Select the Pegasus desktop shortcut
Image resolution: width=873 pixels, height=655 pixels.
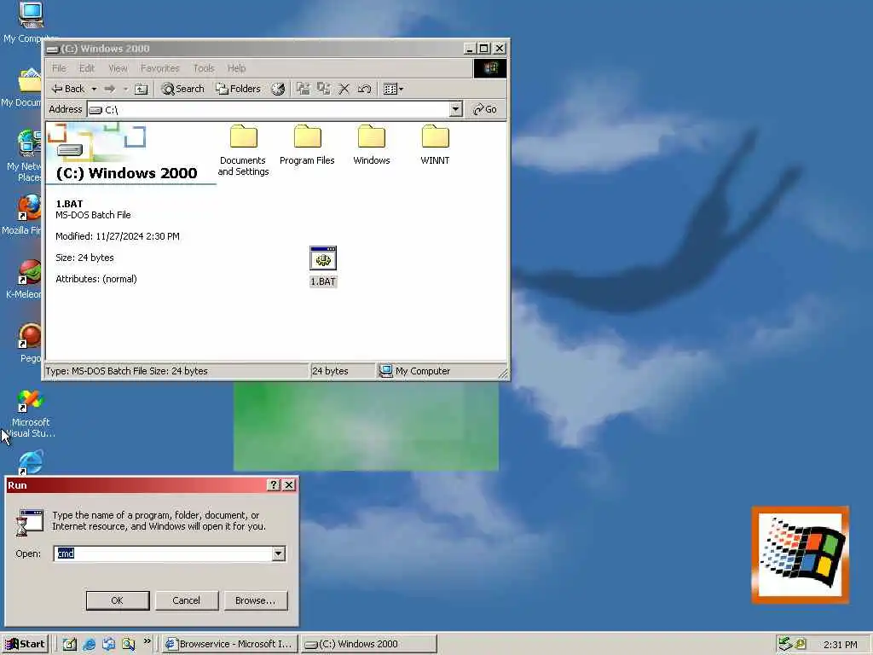[x=30, y=343]
